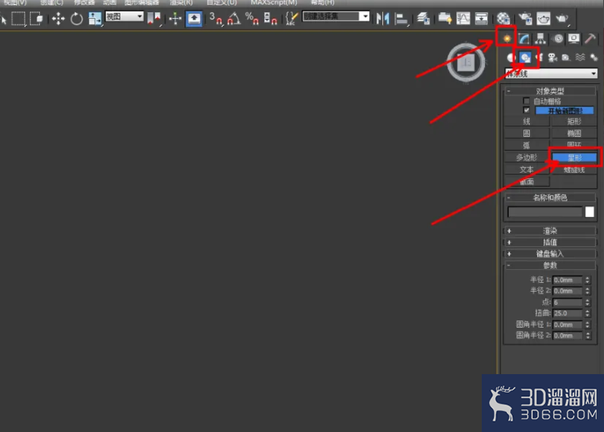
Task: Switch to the Modify command panel tab
Action: click(524, 38)
